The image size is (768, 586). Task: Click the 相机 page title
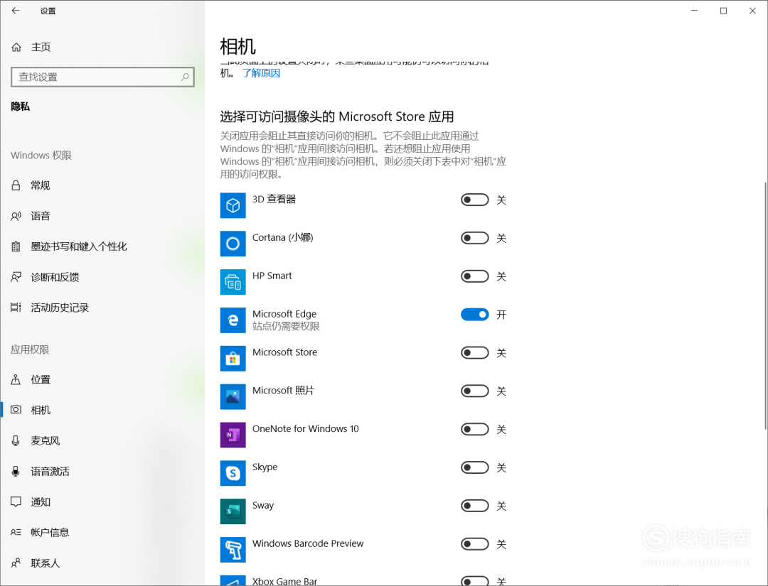(238, 47)
